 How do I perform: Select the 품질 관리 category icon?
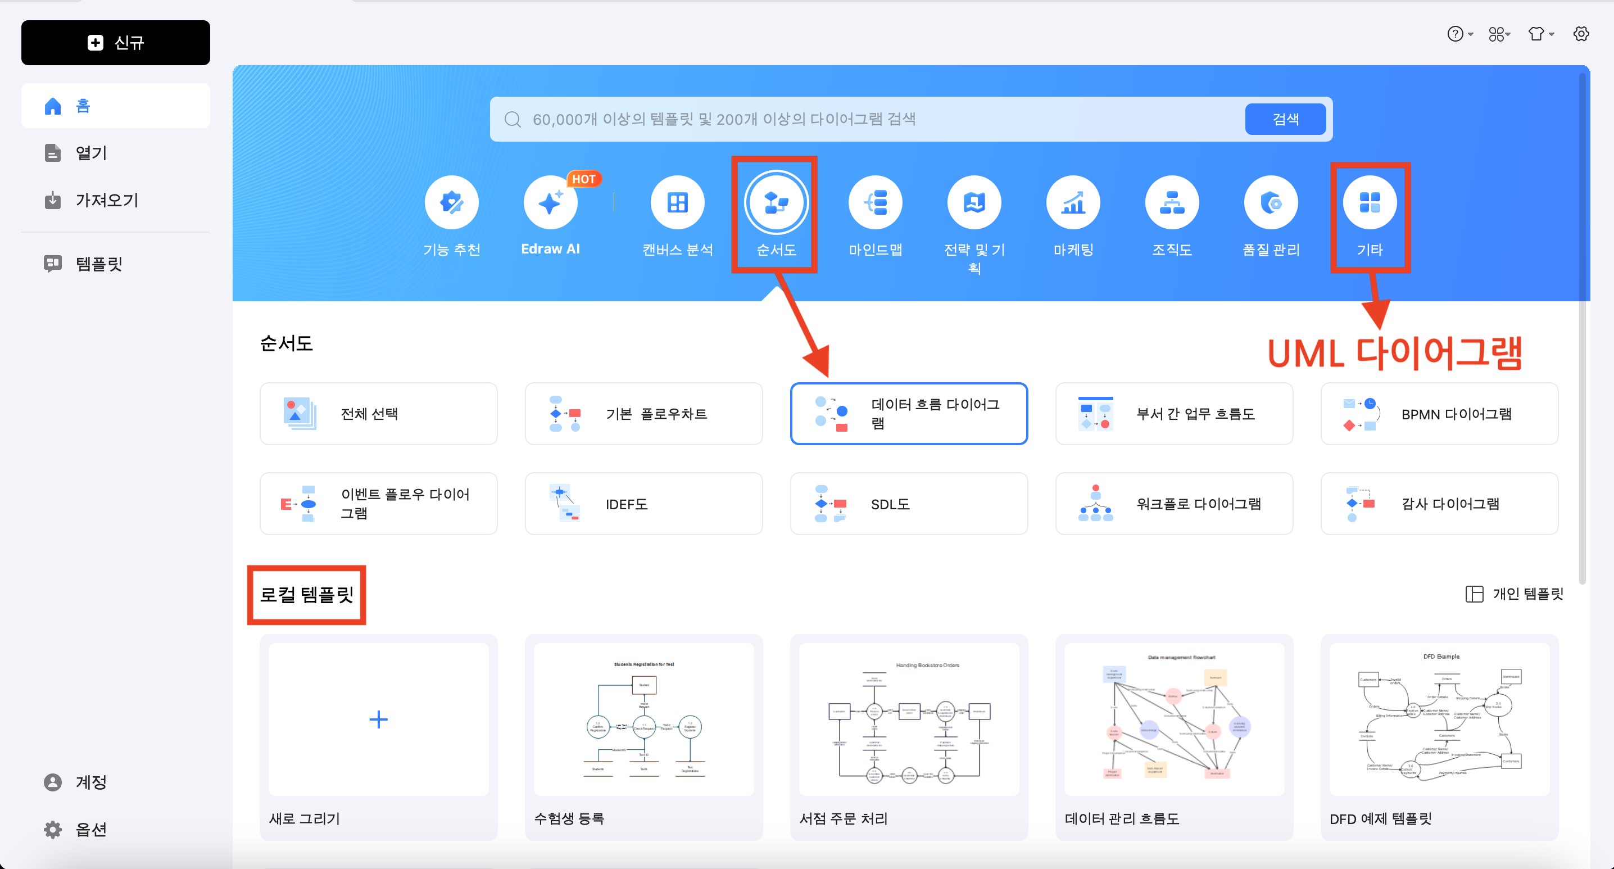coord(1271,202)
